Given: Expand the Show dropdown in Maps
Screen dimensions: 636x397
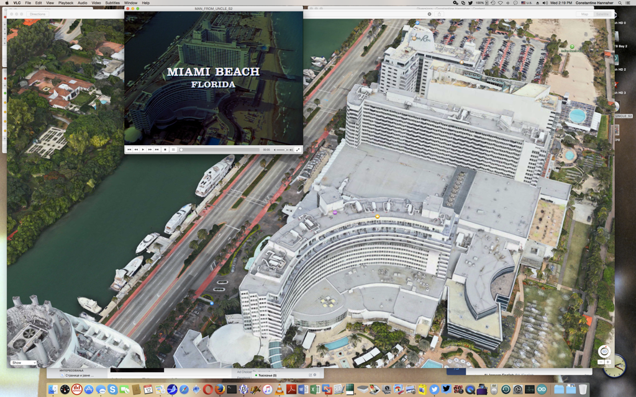Looking at the screenshot, I should (24, 362).
